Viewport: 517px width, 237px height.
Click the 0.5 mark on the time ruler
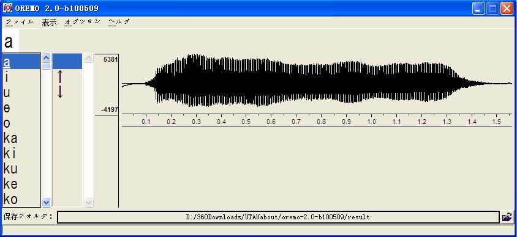tap(246, 122)
